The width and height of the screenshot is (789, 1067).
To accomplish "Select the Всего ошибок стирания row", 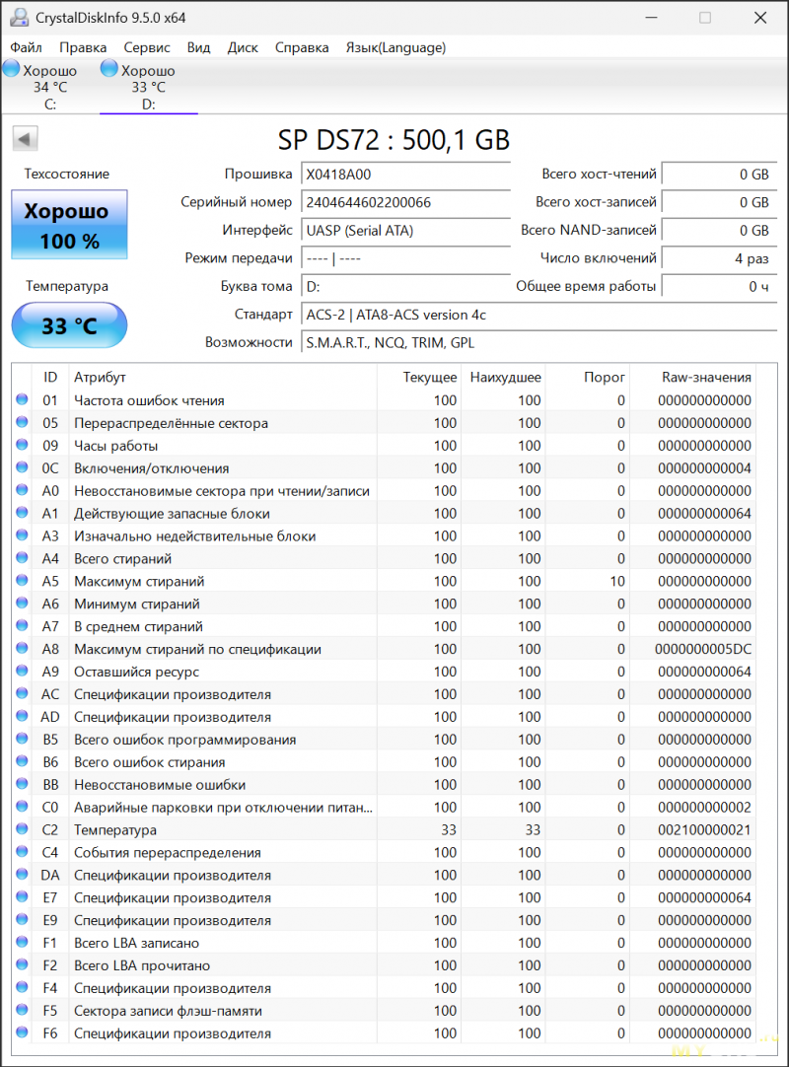I will 385,762.
